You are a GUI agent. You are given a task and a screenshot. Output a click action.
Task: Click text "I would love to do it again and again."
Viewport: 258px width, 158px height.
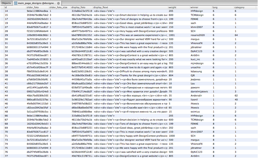(x=141, y=67)
